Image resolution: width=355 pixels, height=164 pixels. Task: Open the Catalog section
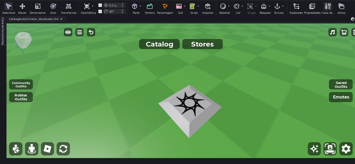coord(159,44)
